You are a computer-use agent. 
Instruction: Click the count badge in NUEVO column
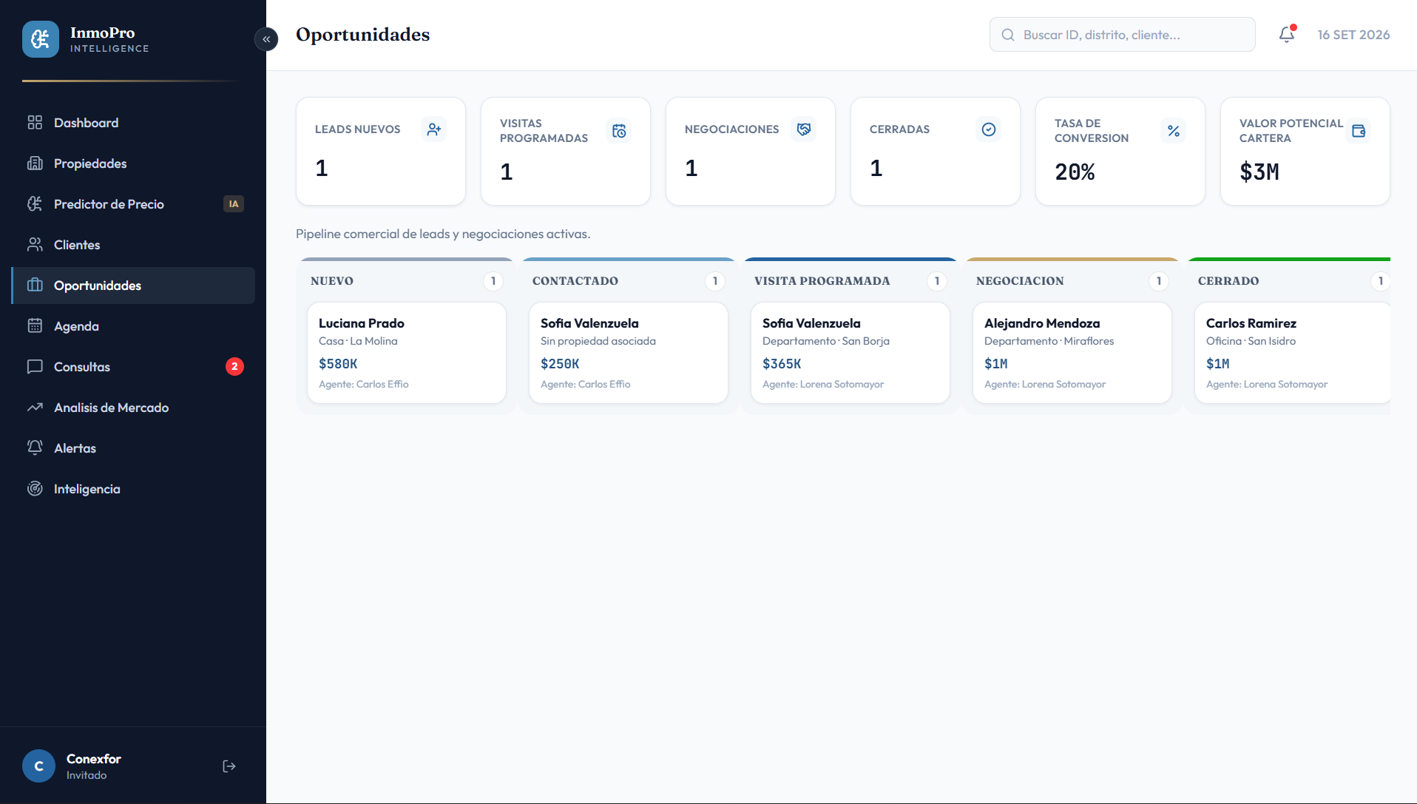pyautogui.click(x=493, y=281)
